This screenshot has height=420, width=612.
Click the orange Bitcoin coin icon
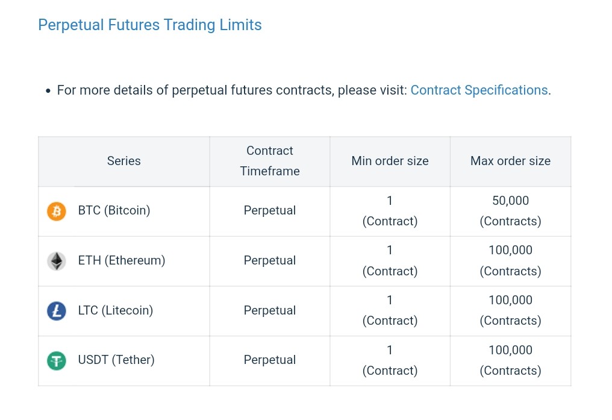tap(56, 212)
